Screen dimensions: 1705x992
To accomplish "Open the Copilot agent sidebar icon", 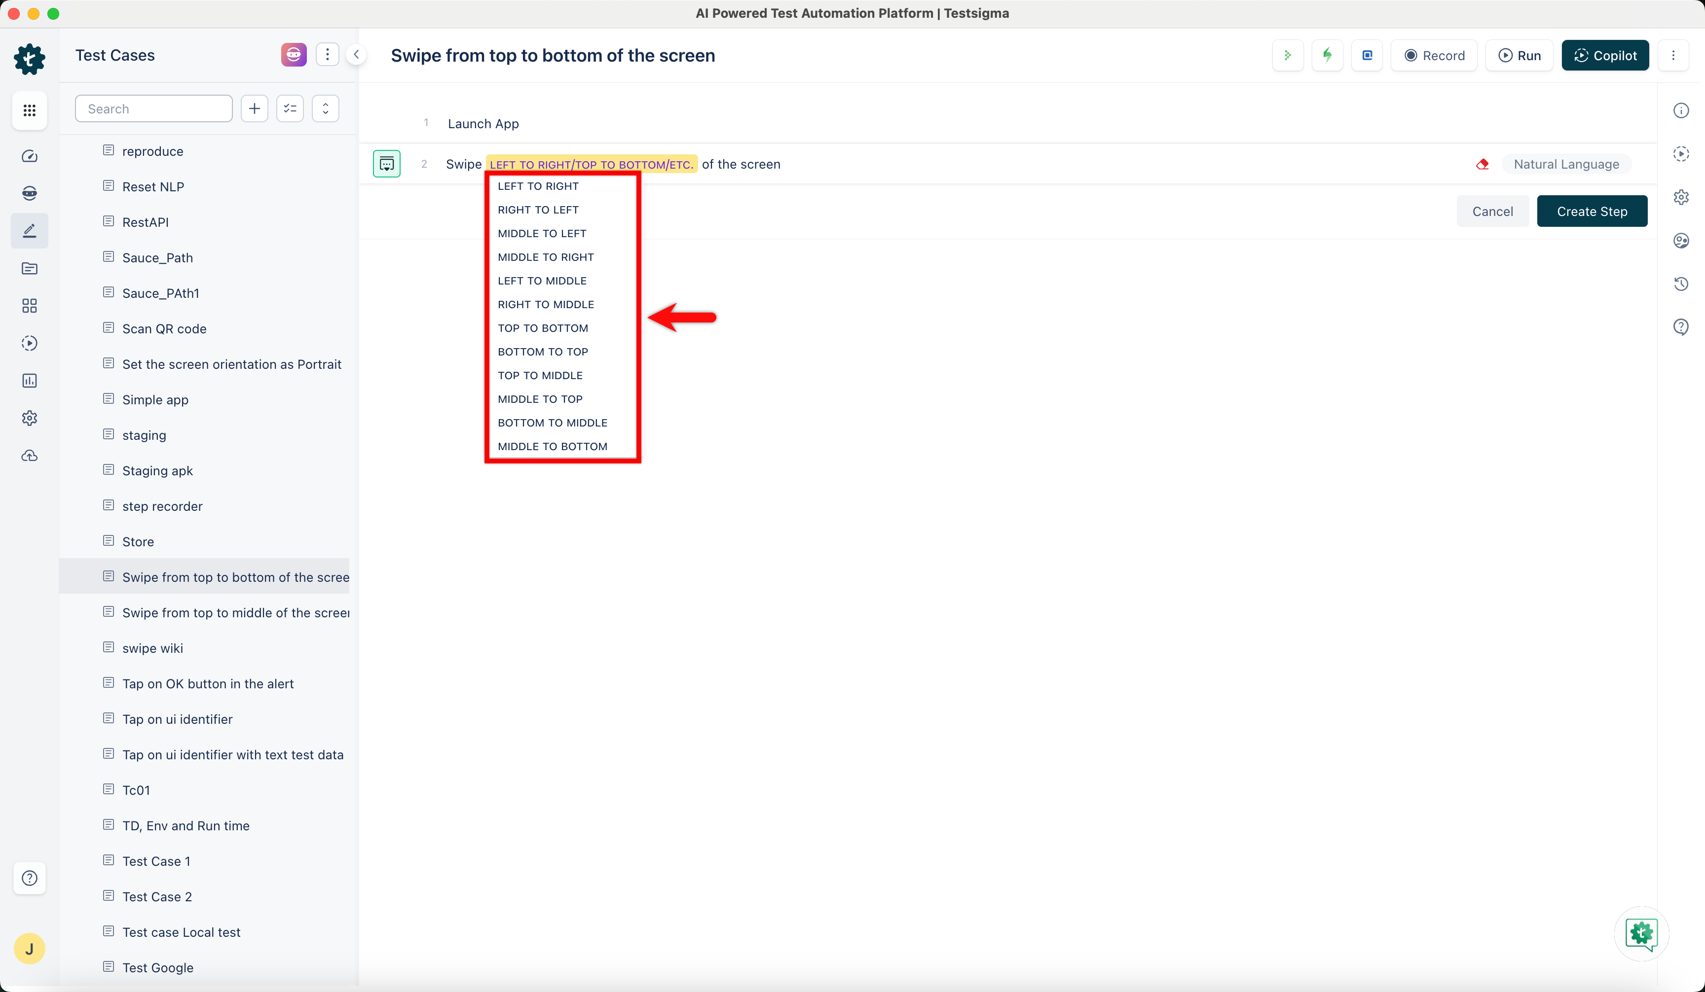I will (x=29, y=193).
